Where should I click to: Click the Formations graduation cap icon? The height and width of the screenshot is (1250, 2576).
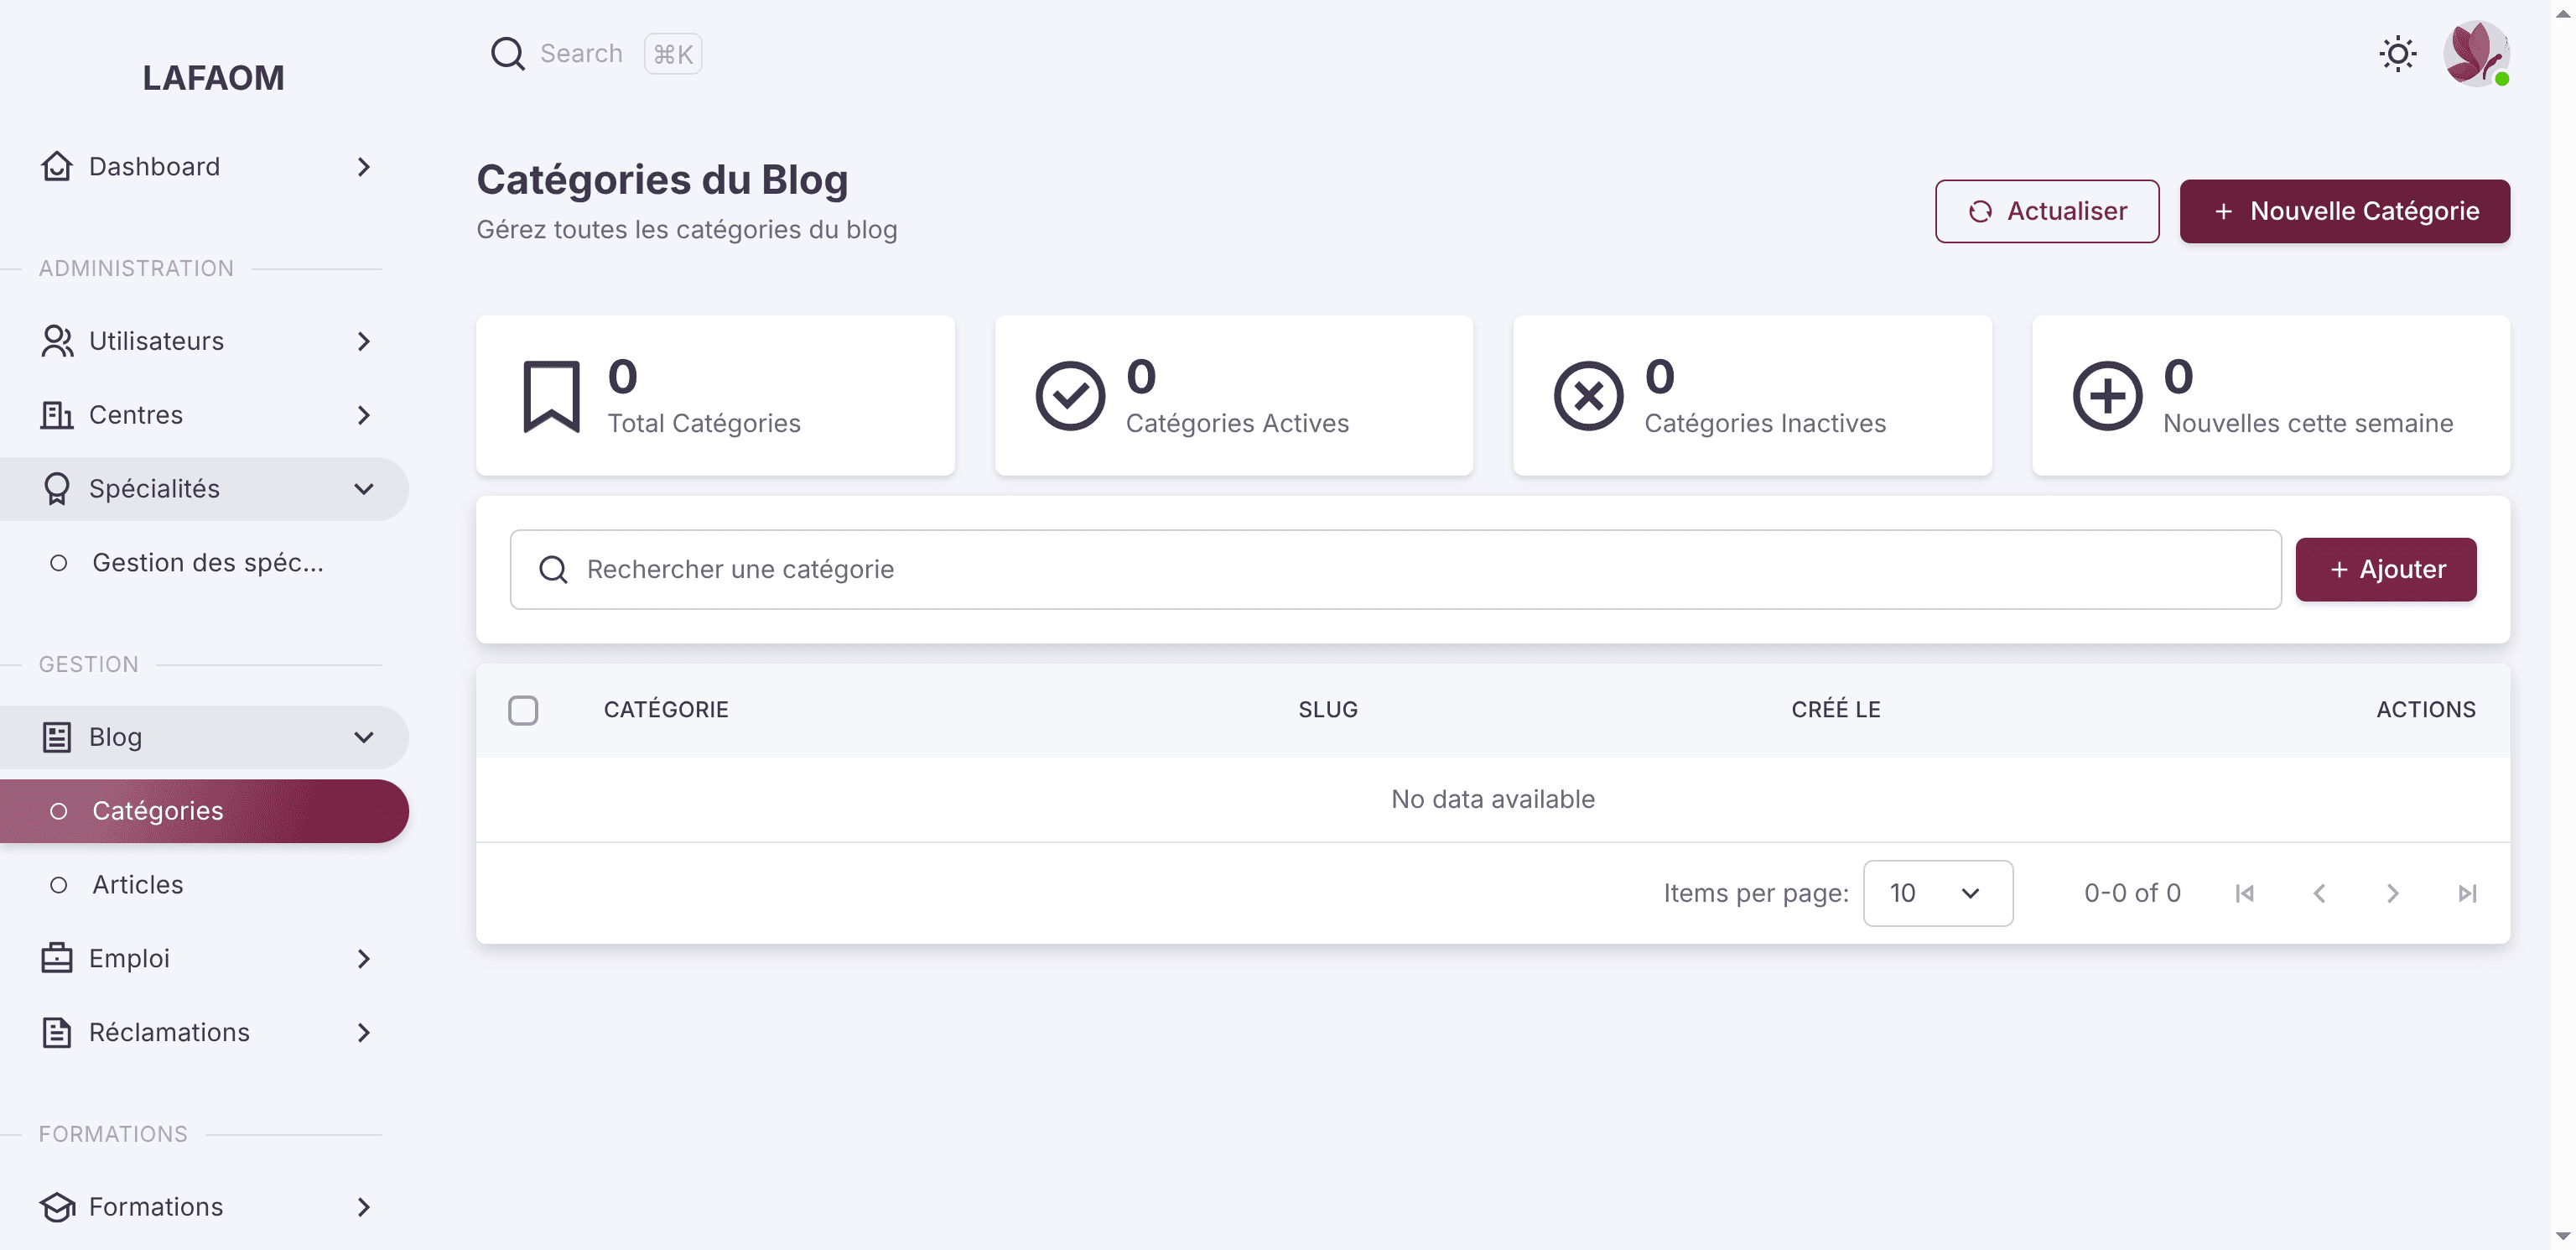(x=57, y=1207)
